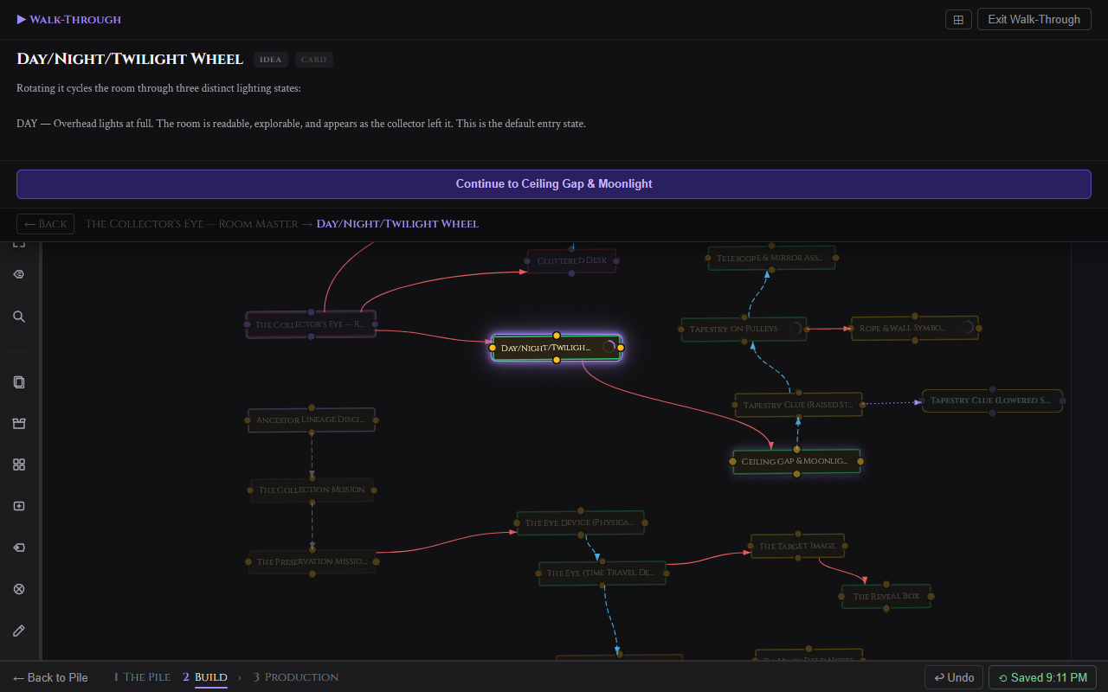The height and width of the screenshot is (692, 1108).
Task: Click the "Rotating it cycles the room" sentence
Action: [158, 88]
